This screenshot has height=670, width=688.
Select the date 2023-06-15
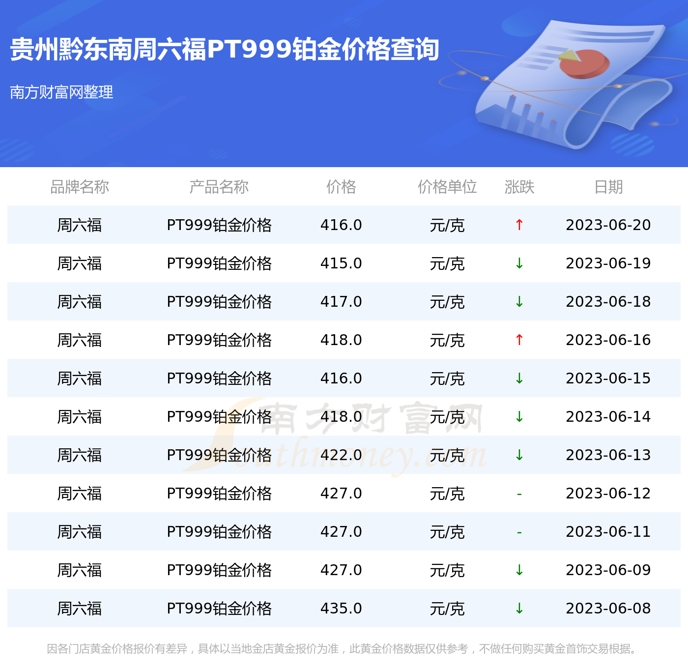(608, 378)
